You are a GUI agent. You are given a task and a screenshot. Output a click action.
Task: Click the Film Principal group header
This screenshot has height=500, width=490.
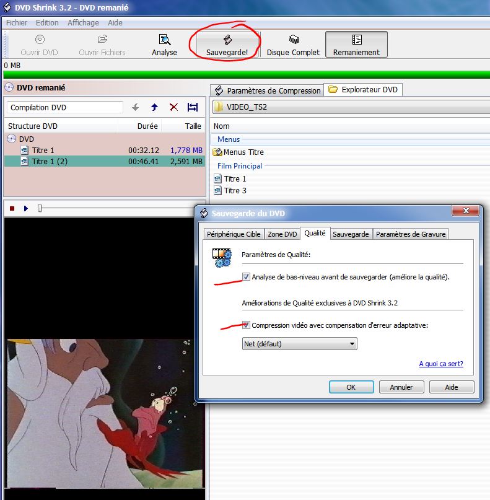point(240,166)
